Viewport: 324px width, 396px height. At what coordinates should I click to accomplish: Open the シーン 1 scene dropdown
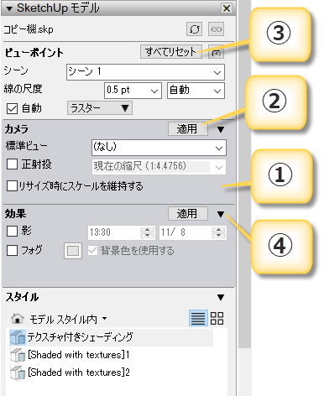[145, 72]
